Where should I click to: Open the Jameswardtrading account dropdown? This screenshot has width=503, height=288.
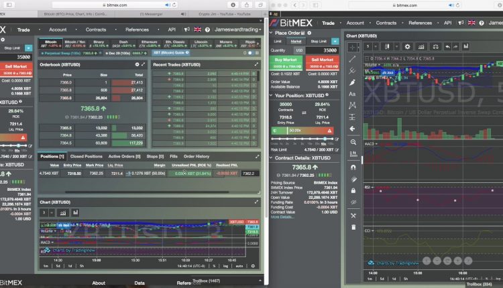(237, 29)
